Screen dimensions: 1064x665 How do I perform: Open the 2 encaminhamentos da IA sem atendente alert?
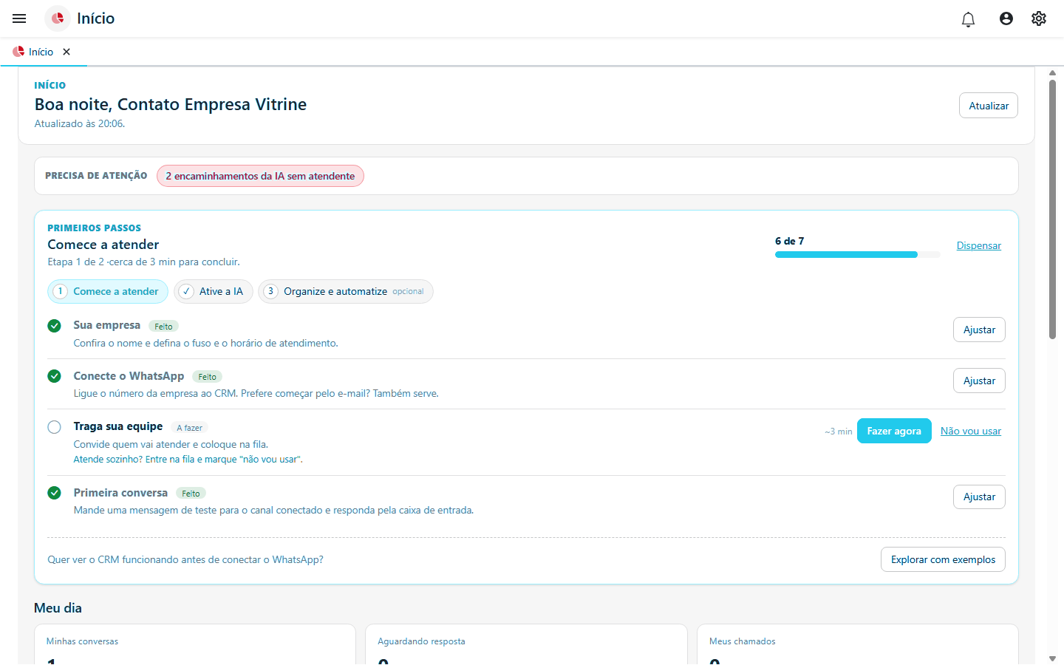(x=260, y=176)
